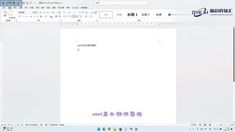Apply Character Border to text
The width and height of the screenshot is (235, 132).
(x=59, y=12)
